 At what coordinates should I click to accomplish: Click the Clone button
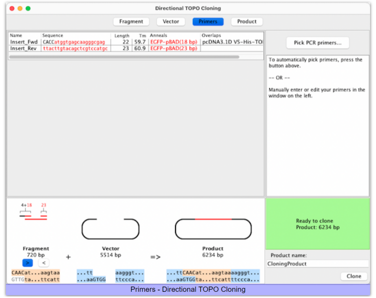pyautogui.click(x=354, y=276)
